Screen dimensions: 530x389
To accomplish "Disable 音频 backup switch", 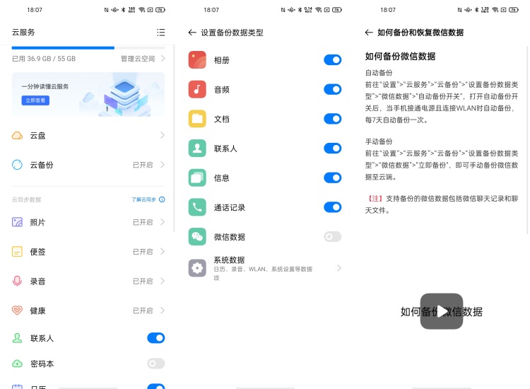I will click(x=333, y=89).
